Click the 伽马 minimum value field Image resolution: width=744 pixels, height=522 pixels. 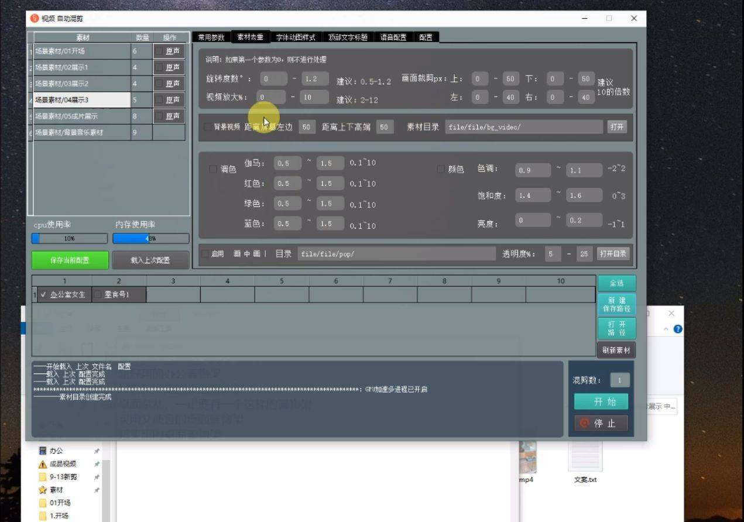point(288,163)
